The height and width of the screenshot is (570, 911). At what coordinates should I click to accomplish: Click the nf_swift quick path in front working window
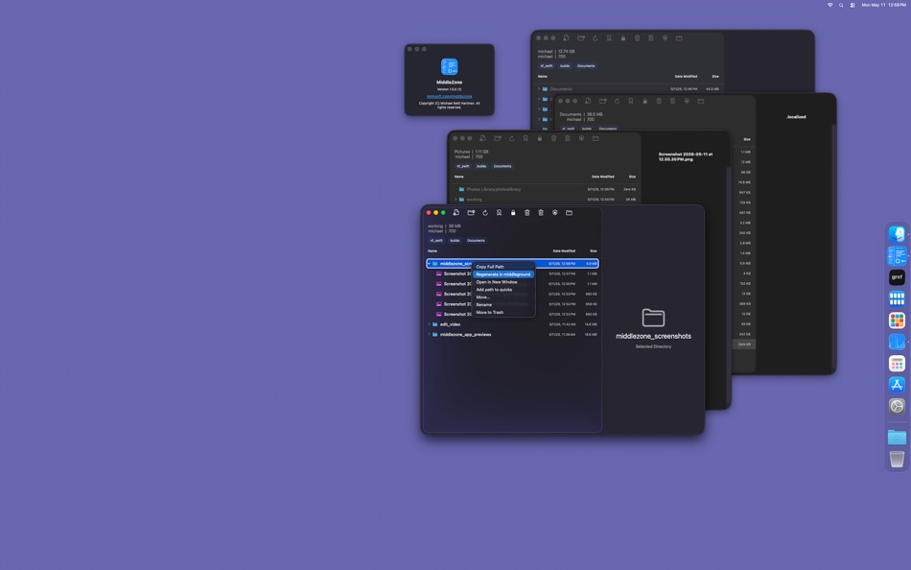[435, 240]
